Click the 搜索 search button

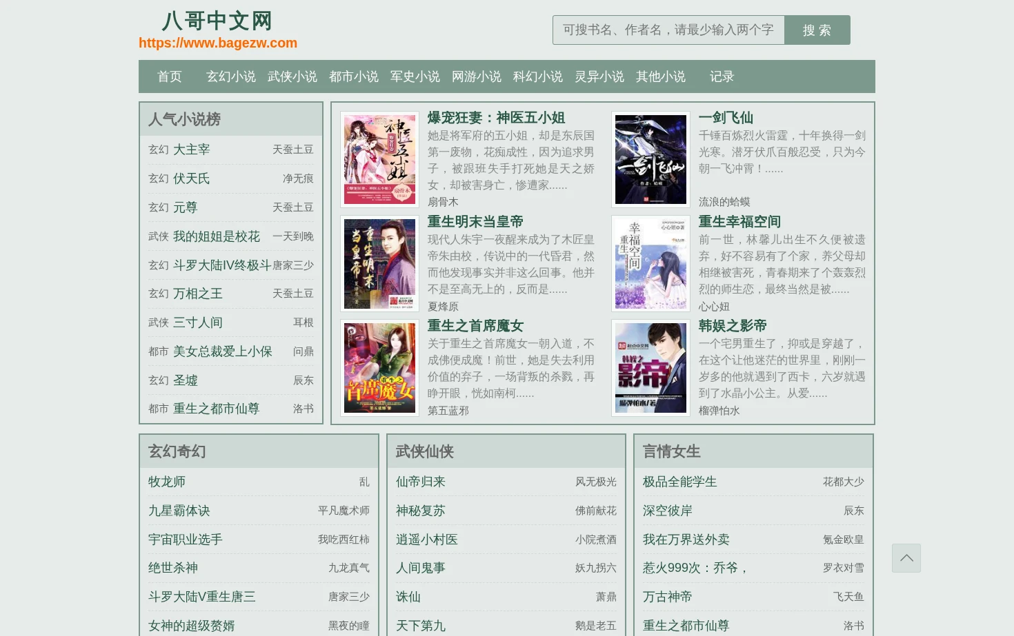coord(817,30)
